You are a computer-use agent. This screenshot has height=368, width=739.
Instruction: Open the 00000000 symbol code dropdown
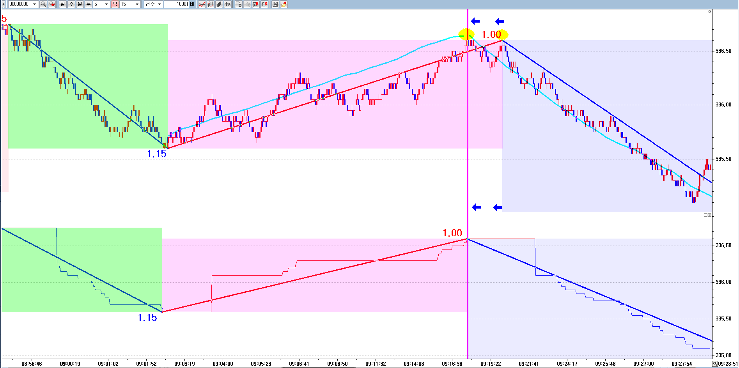[34, 4]
